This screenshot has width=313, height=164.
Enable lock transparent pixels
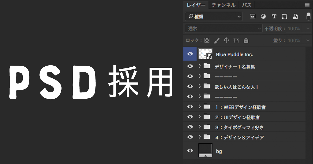[207, 40]
